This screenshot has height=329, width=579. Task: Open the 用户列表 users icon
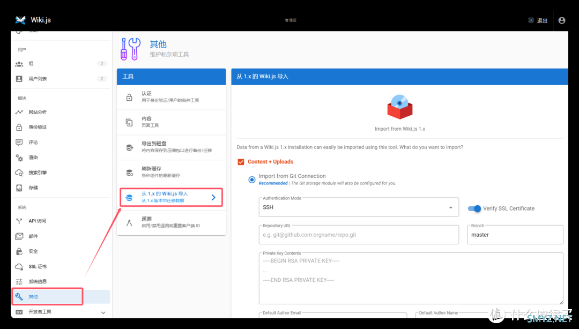[x=19, y=79]
